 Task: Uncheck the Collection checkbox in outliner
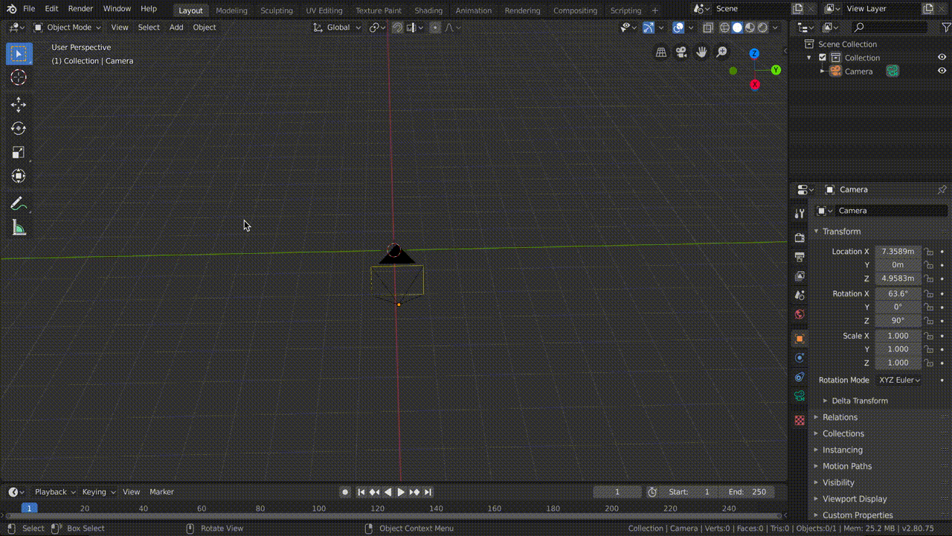823,58
